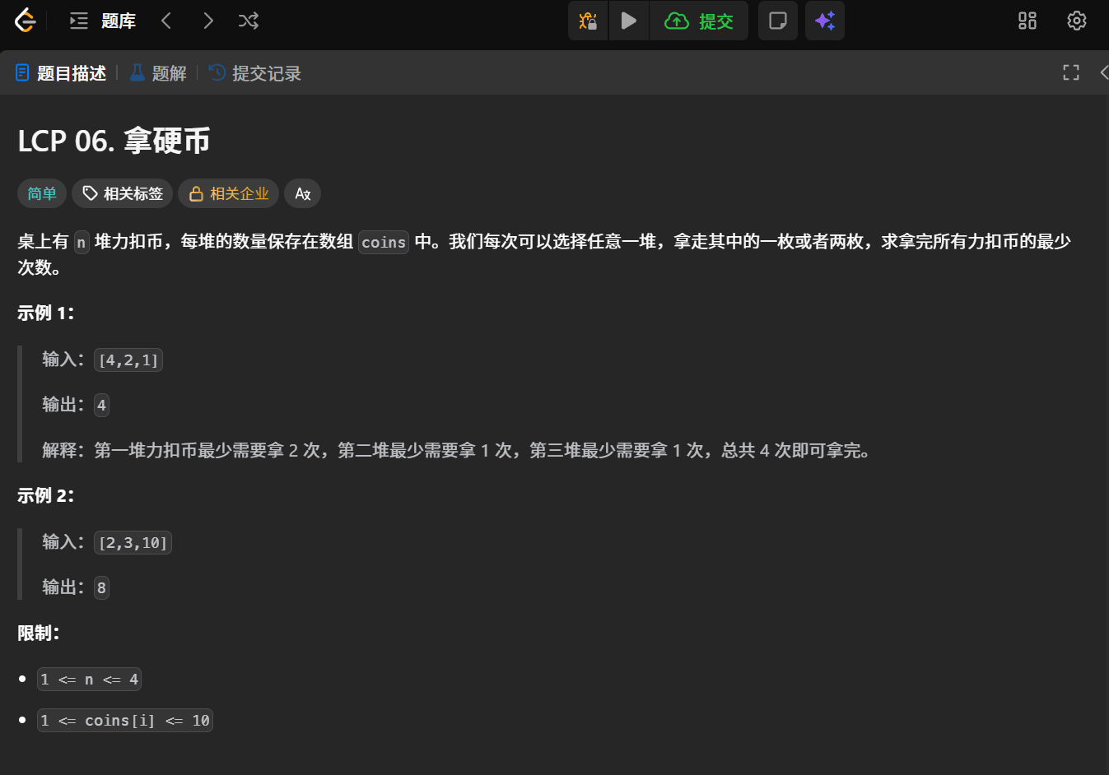Click example 2 output value 8
The image size is (1109, 775).
click(101, 587)
